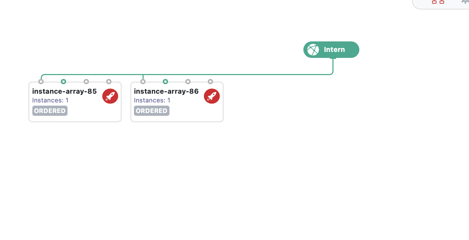Image resolution: width=469 pixels, height=240 pixels.
Task: Click the third port on instance-array-85
Action: point(86,82)
